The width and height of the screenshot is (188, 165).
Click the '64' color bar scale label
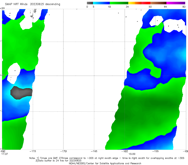[165, 7]
